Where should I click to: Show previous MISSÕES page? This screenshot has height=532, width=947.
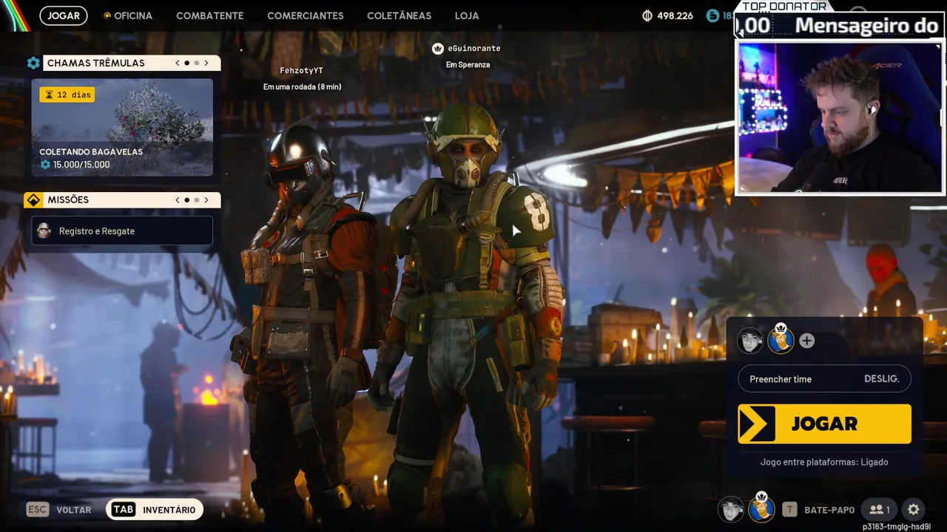[178, 199]
